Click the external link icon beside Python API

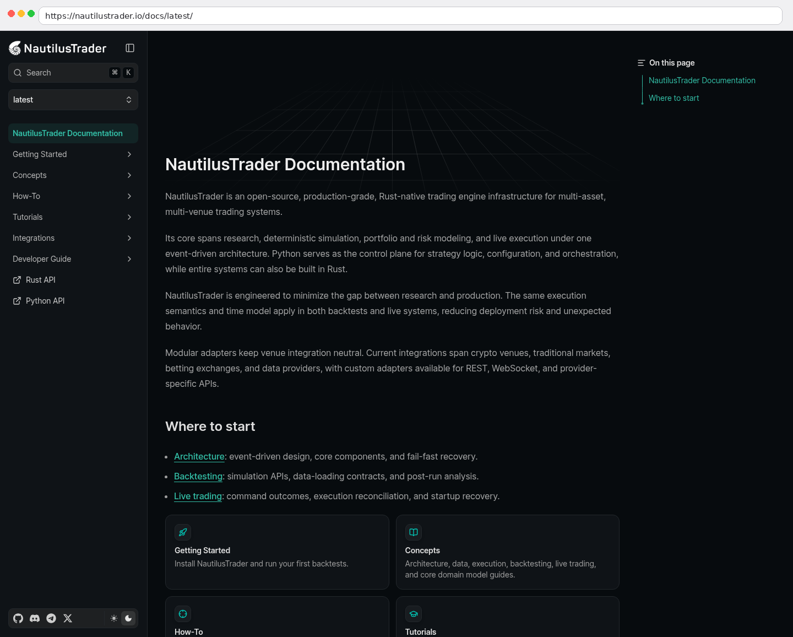point(17,301)
